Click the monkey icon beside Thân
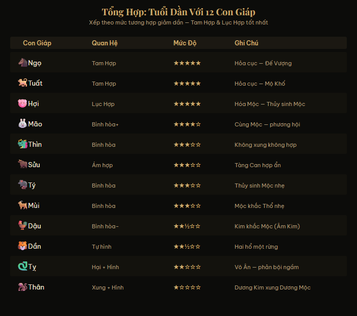Viewport: 357px width, 316px height. tap(22, 287)
